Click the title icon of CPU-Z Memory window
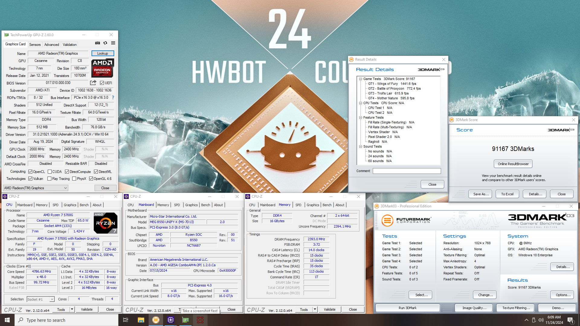580x326 pixels. [248, 197]
